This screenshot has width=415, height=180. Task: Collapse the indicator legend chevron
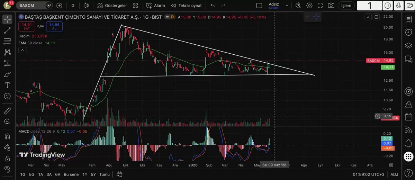point(22,50)
